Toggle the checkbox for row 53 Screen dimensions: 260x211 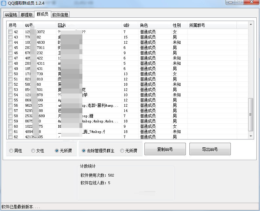pos(10,90)
